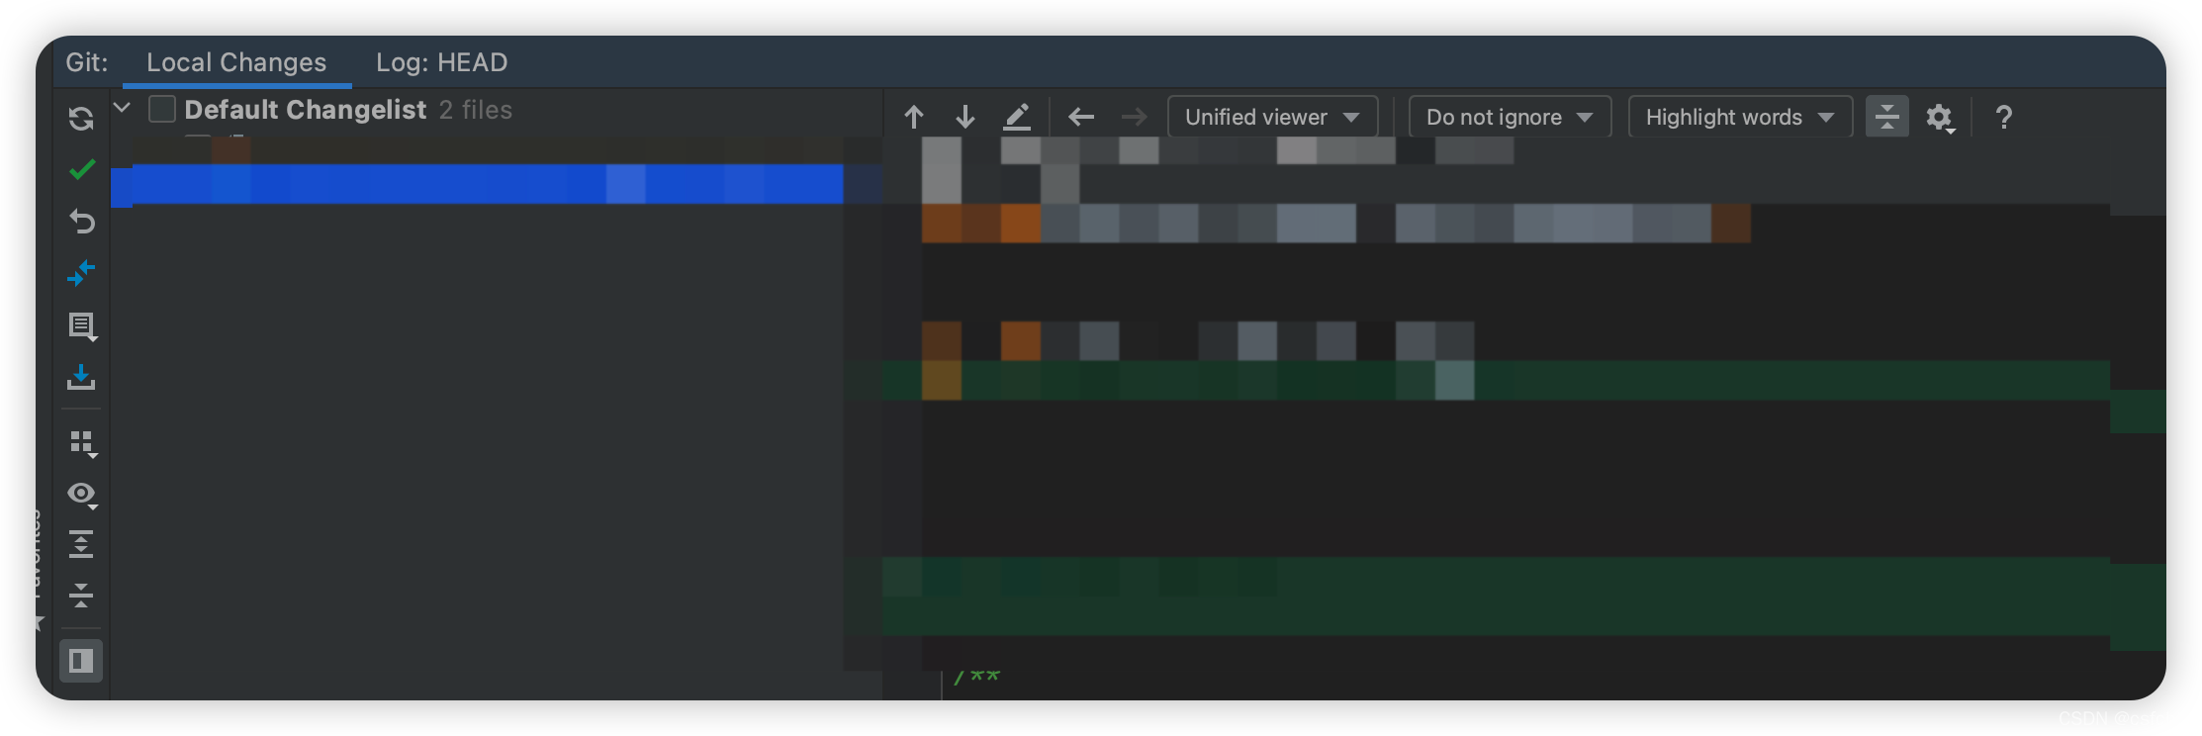Click the Shelve Silently download icon

[81, 377]
